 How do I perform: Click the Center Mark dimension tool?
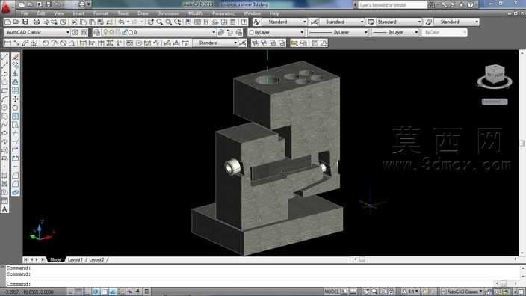coord(138,43)
